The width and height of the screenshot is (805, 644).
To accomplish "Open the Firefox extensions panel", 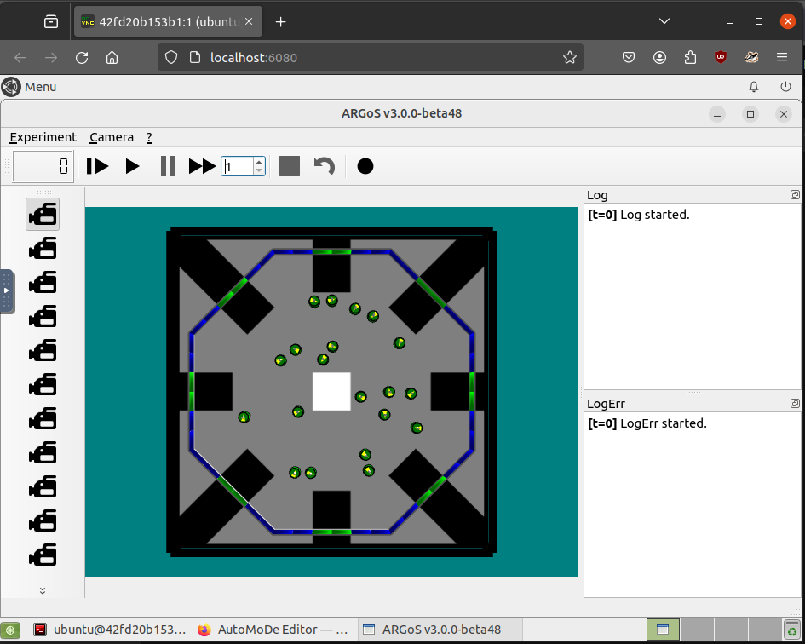I will click(x=691, y=57).
